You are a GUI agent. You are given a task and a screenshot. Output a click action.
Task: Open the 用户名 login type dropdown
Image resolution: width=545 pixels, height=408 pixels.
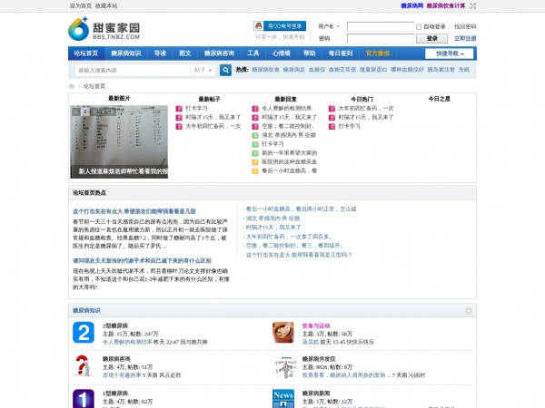click(329, 26)
